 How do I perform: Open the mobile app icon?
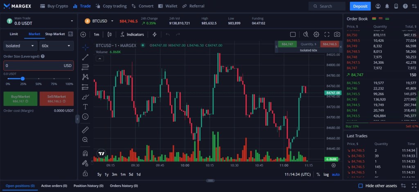396,6
